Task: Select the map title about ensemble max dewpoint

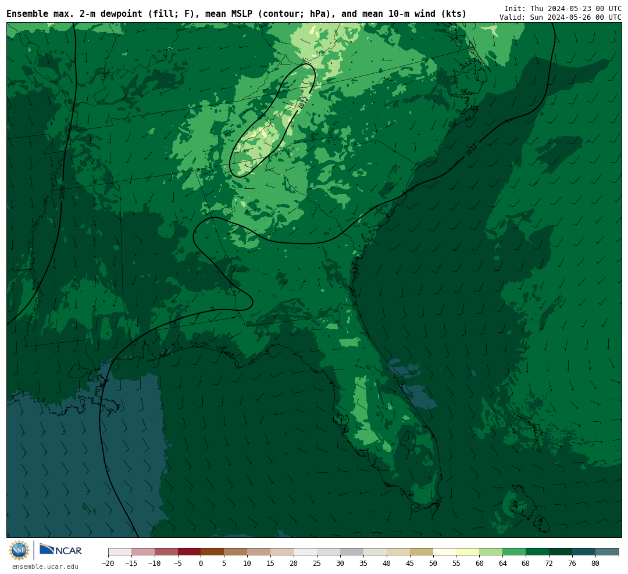Action: point(236,13)
